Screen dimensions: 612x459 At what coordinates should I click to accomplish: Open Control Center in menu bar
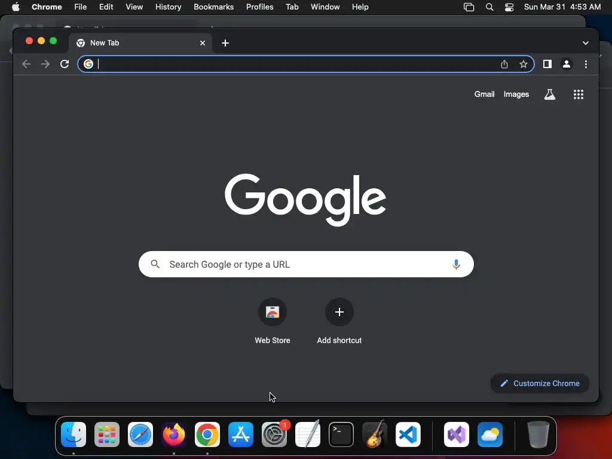[x=509, y=7]
